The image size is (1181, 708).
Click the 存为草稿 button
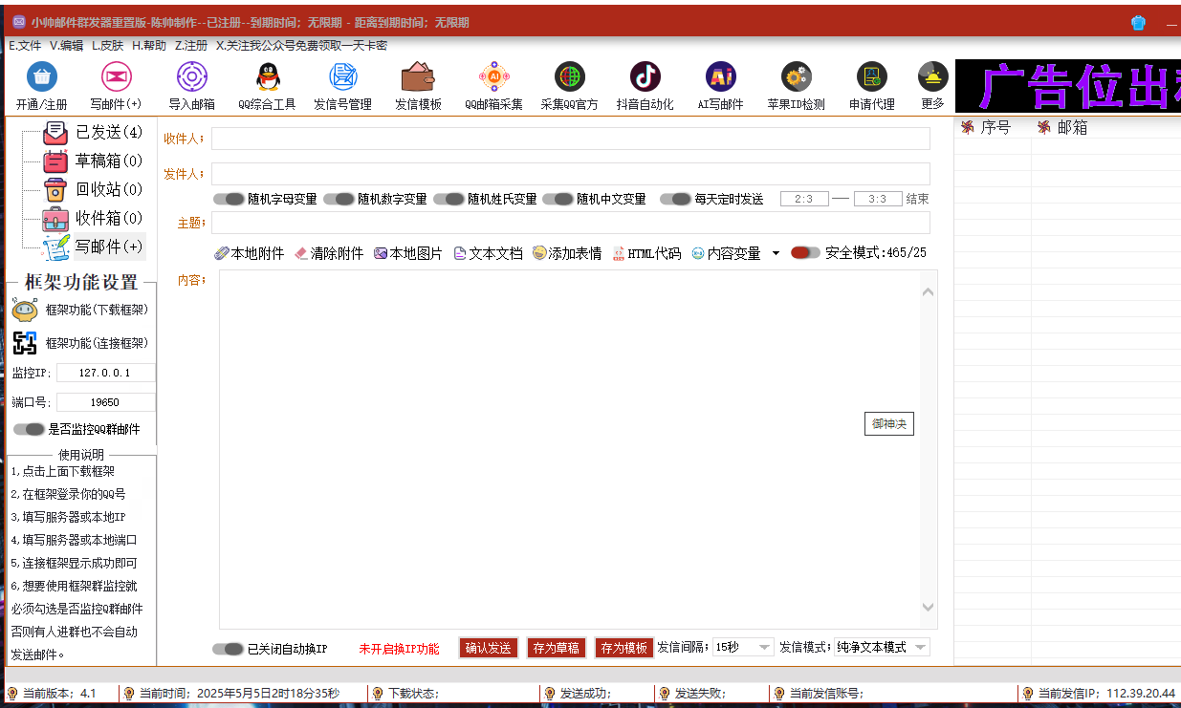click(556, 647)
